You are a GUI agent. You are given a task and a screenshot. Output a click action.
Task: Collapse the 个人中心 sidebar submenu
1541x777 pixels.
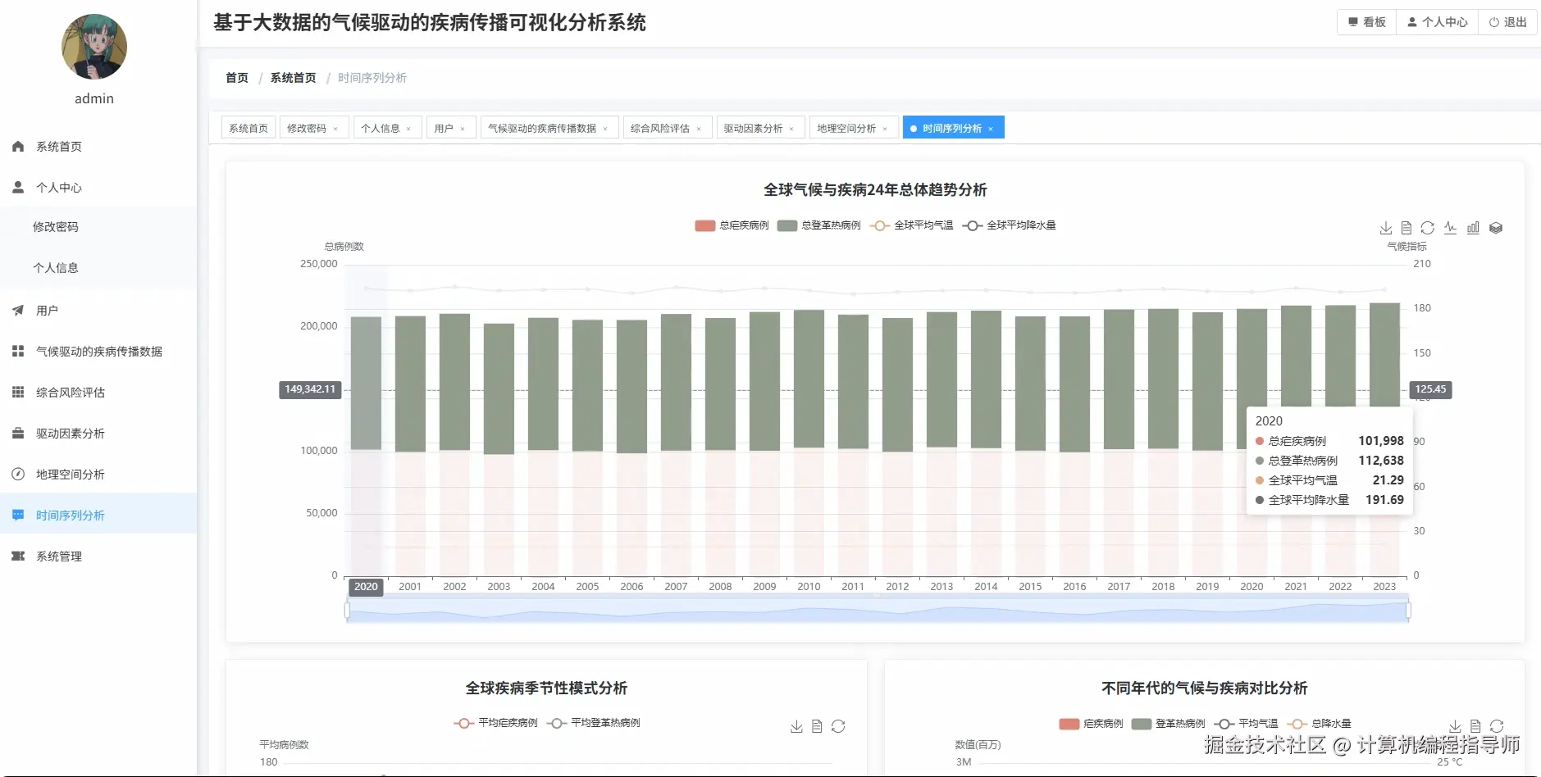tap(56, 187)
